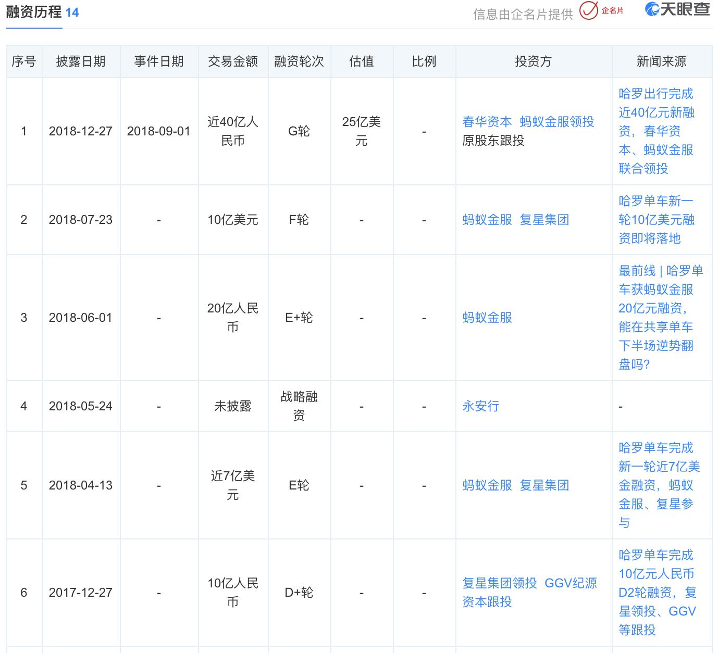Image resolution: width=718 pixels, height=653 pixels.
Task: Select the round cell E轮
Action: pos(299,485)
